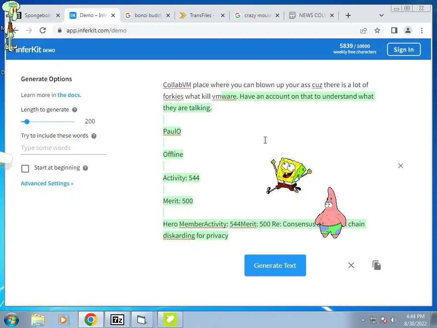Click the Type some words field

tap(64, 148)
